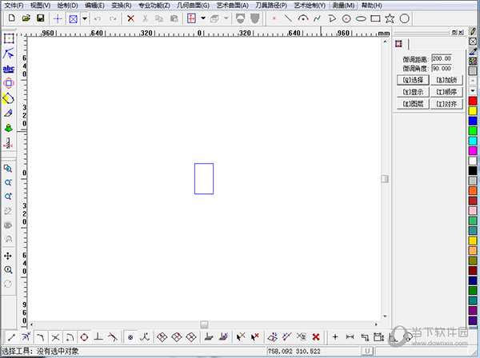Toggle the blue boxed X view mode button
Image resolution: width=480 pixels, height=358 pixels.
tap(73, 19)
